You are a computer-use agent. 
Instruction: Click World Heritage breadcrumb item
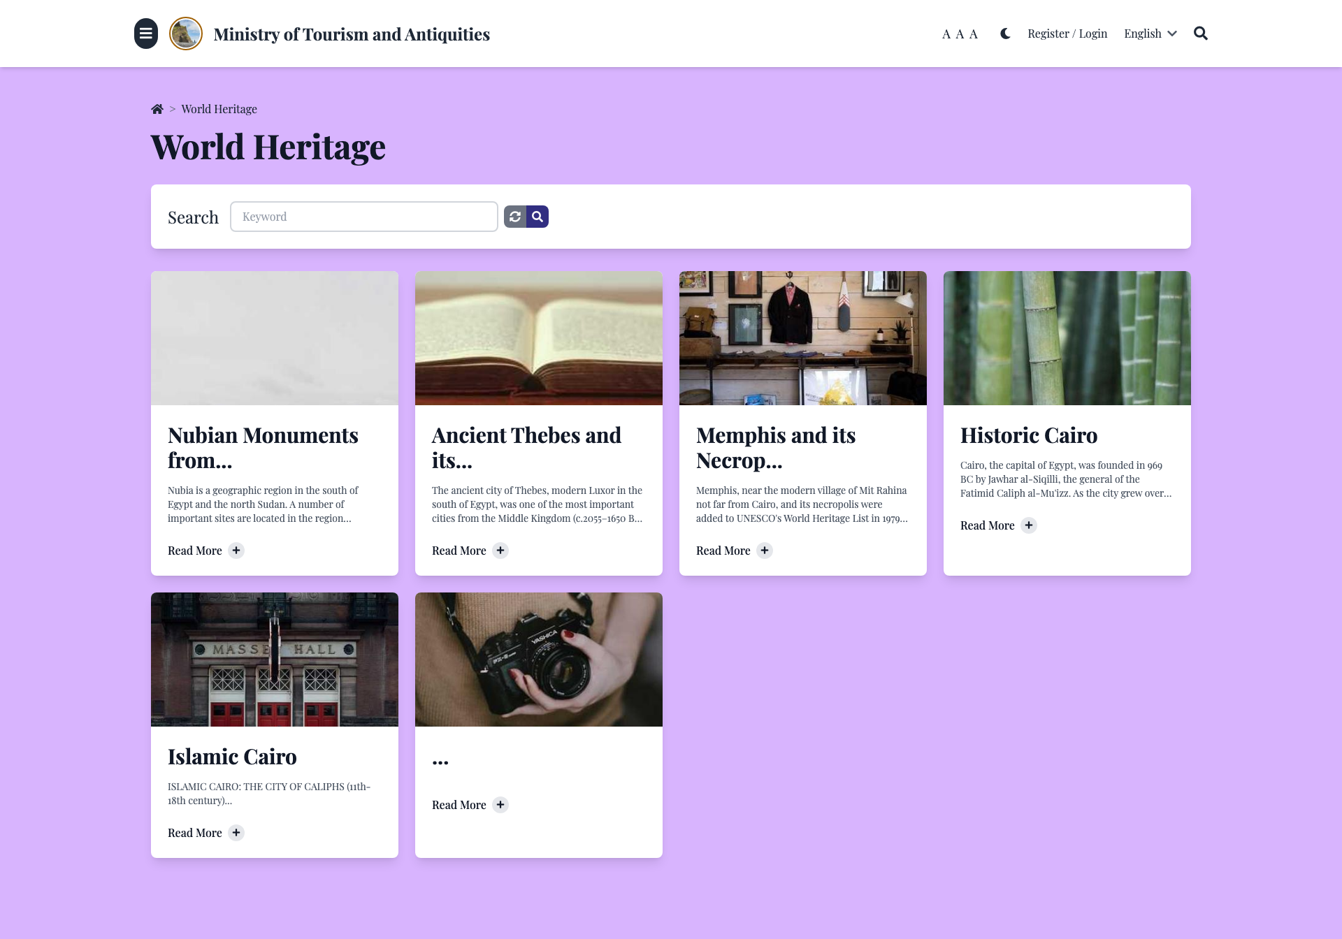click(219, 109)
